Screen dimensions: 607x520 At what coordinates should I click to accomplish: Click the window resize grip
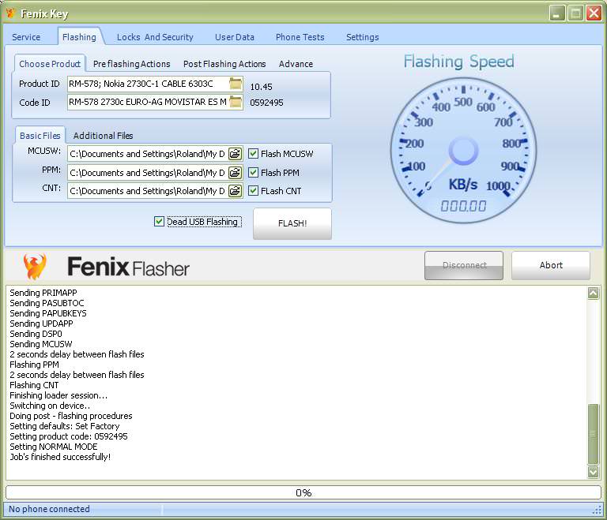tap(598, 511)
